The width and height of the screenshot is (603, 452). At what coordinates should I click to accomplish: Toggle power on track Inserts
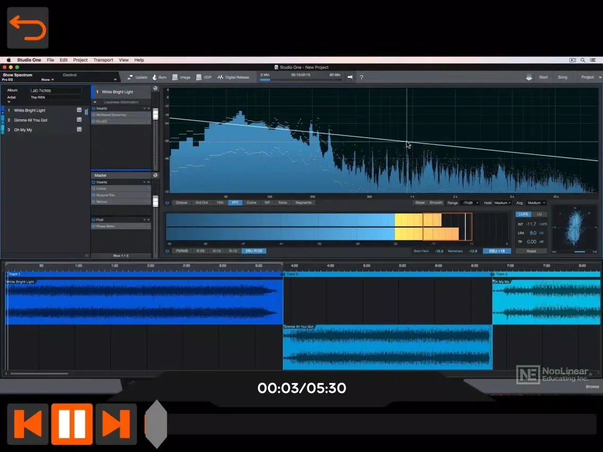point(93,108)
